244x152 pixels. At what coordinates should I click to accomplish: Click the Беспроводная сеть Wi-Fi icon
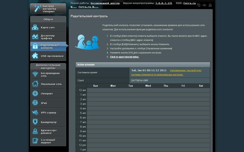35,74
